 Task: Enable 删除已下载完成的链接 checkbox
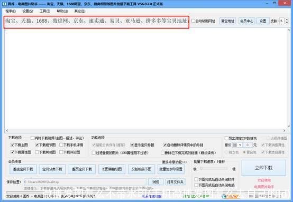coord(162,153)
